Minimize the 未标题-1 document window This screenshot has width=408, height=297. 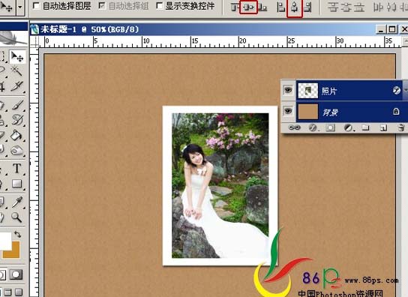(381, 29)
